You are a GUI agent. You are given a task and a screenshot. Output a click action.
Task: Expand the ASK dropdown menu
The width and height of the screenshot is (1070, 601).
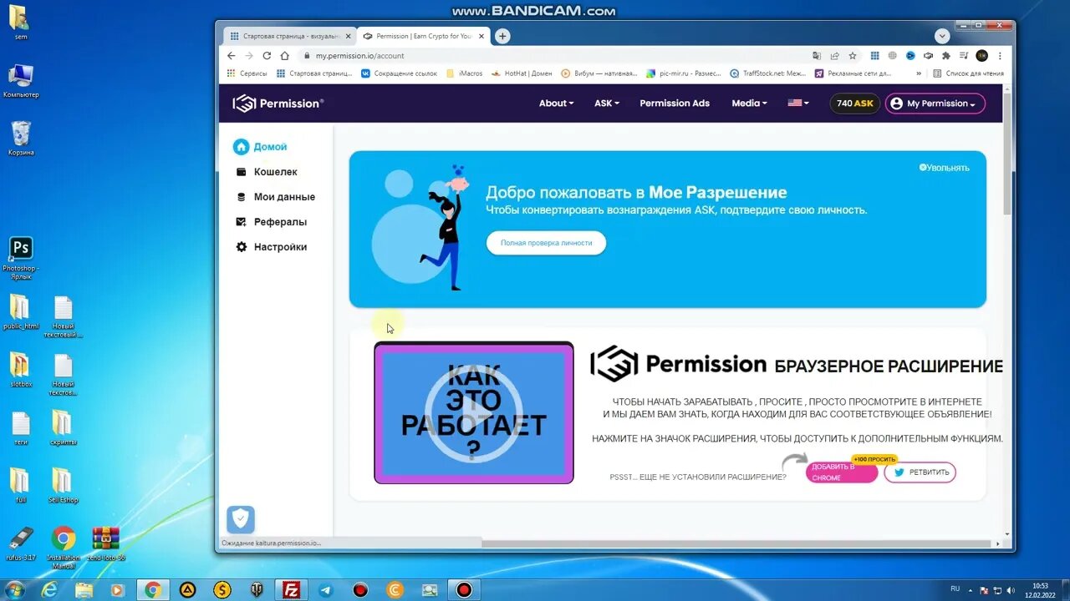pyautogui.click(x=607, y=104)
